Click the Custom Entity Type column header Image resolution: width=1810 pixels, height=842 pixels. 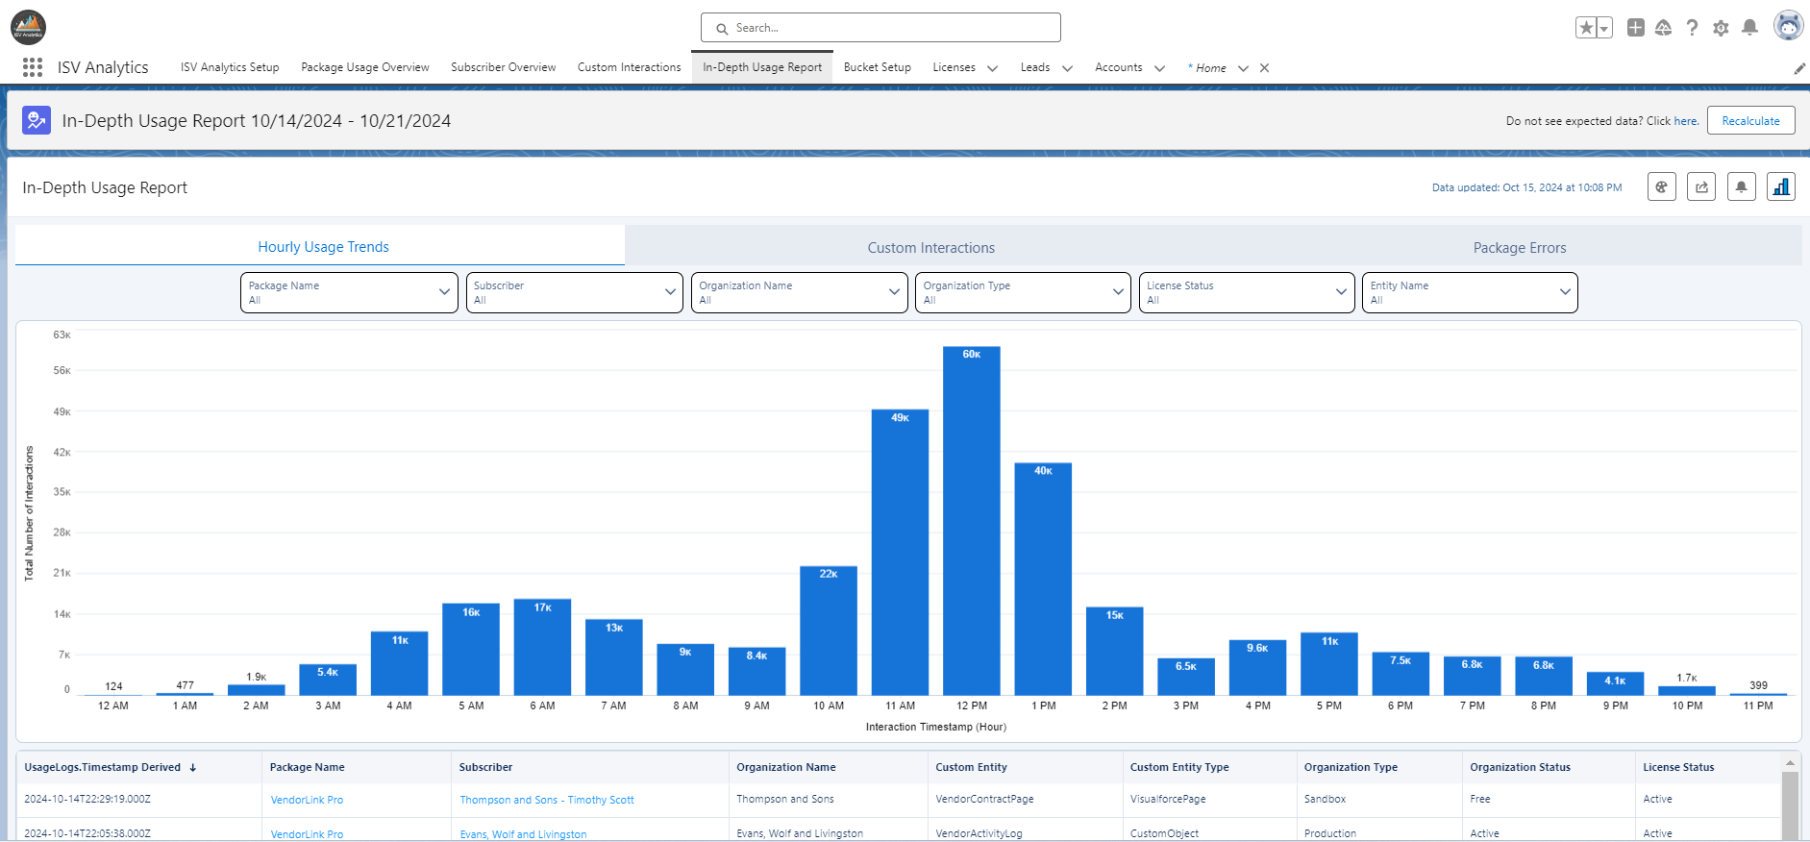coord(1208,767)
